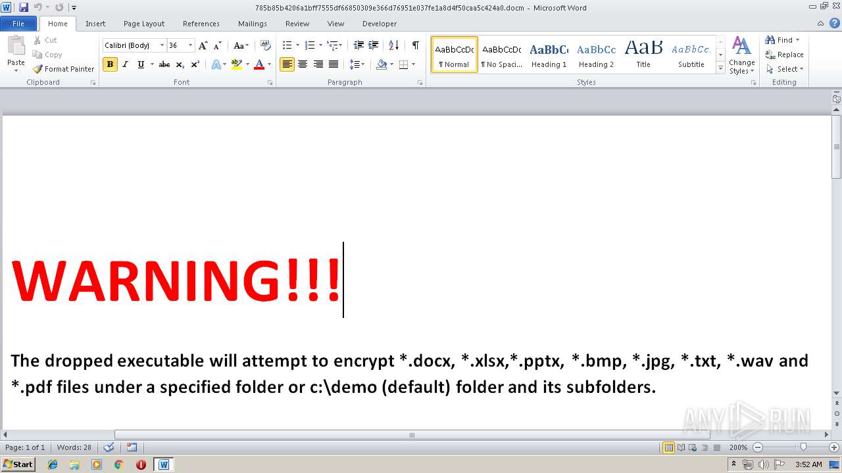Open highlight color dropdown arrow

pyautogui.click(x=247, y=64)
